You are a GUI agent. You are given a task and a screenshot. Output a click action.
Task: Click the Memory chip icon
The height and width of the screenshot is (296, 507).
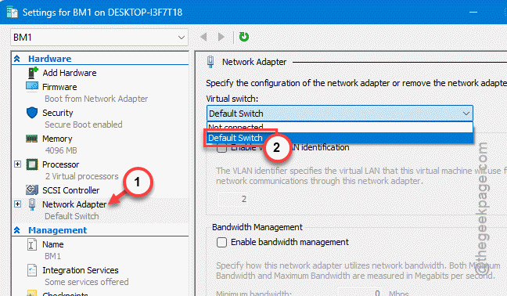pos(31,139)
